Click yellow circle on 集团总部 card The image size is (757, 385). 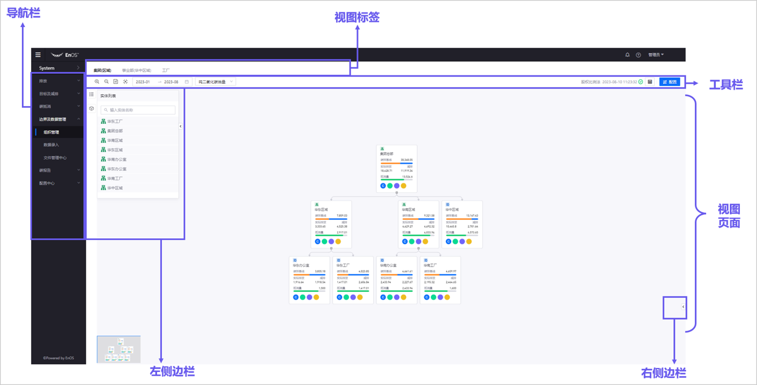coord(404,186)
